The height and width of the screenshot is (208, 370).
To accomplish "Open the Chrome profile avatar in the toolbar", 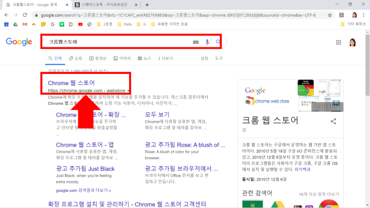I will point(354,15).
